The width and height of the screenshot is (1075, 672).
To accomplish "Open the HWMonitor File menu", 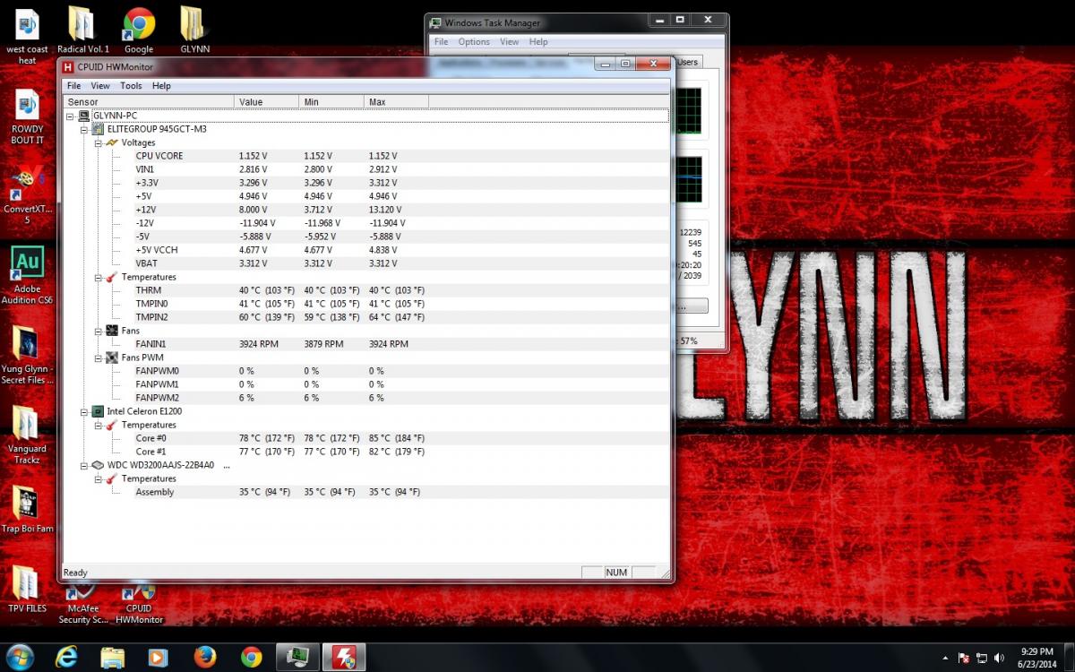I will tap(73, 86).
